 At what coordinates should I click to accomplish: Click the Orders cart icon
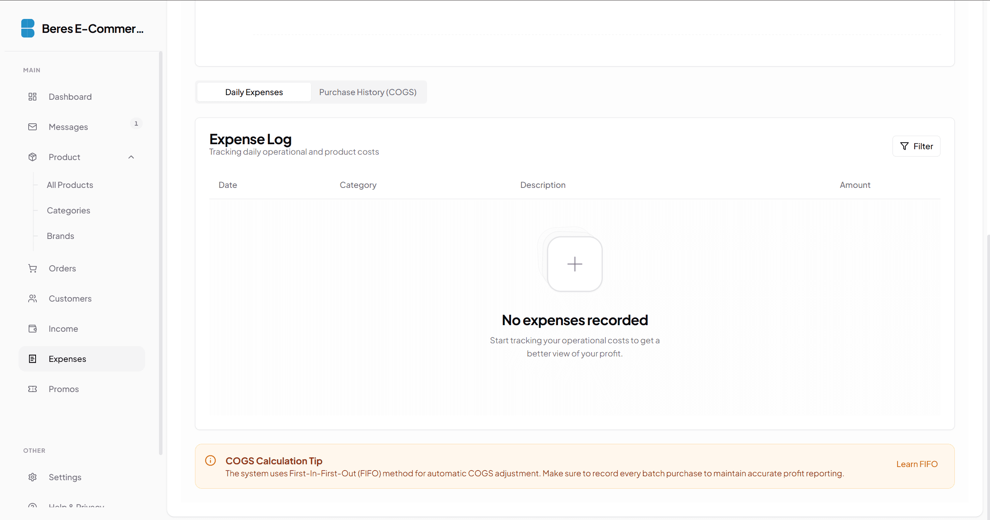point(32,268)
